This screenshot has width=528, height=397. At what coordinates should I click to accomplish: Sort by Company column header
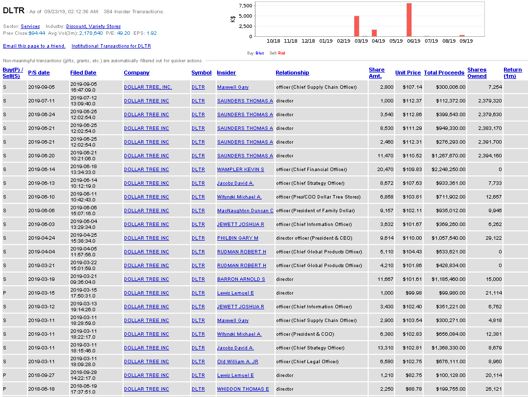point(136,73)
